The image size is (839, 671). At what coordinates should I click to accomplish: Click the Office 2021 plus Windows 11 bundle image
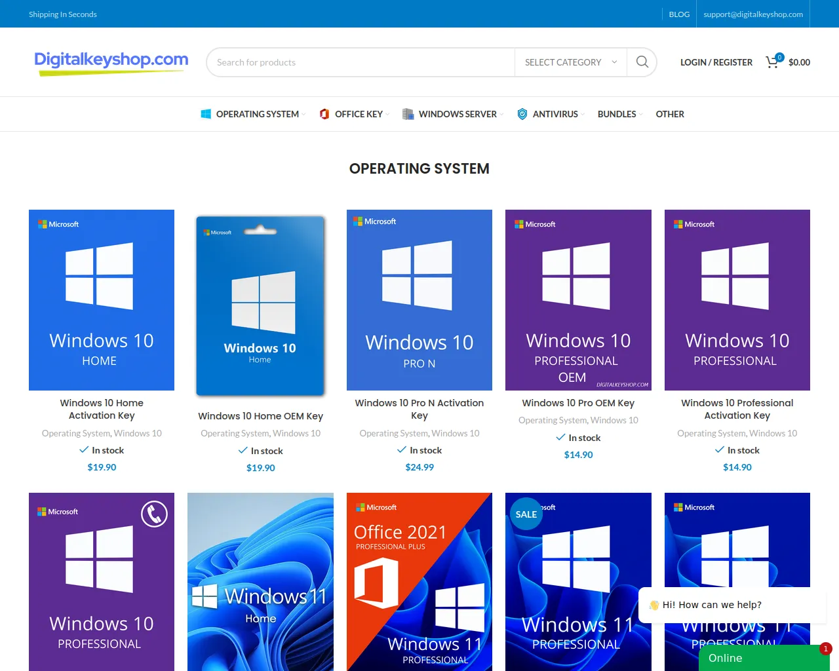419,582
